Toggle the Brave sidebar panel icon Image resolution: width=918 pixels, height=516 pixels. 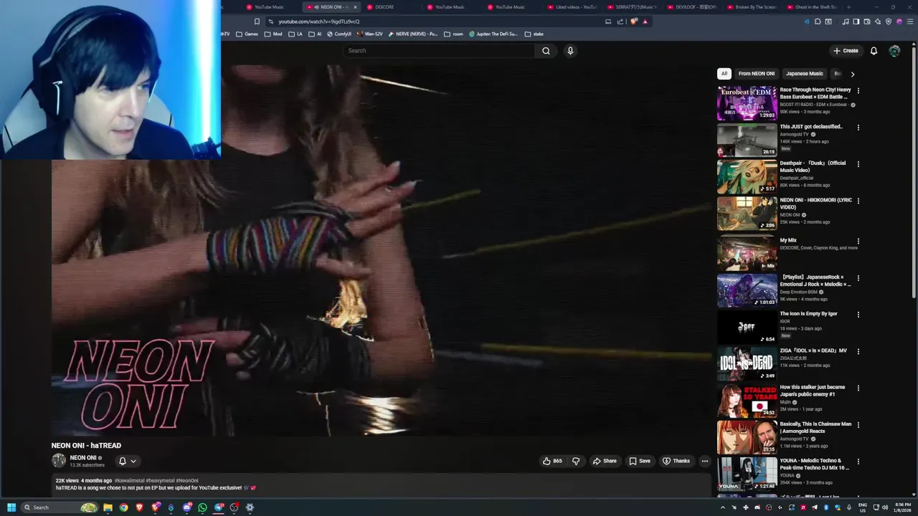(856, 21)
